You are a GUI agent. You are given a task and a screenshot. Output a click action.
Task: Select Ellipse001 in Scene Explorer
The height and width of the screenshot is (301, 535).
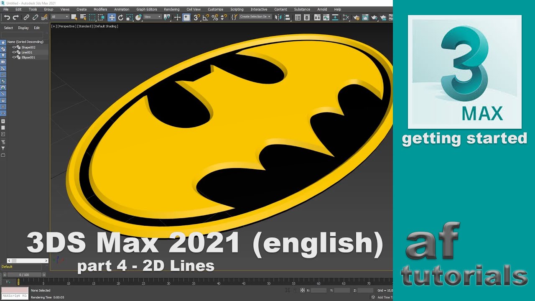tap(28, 57)
